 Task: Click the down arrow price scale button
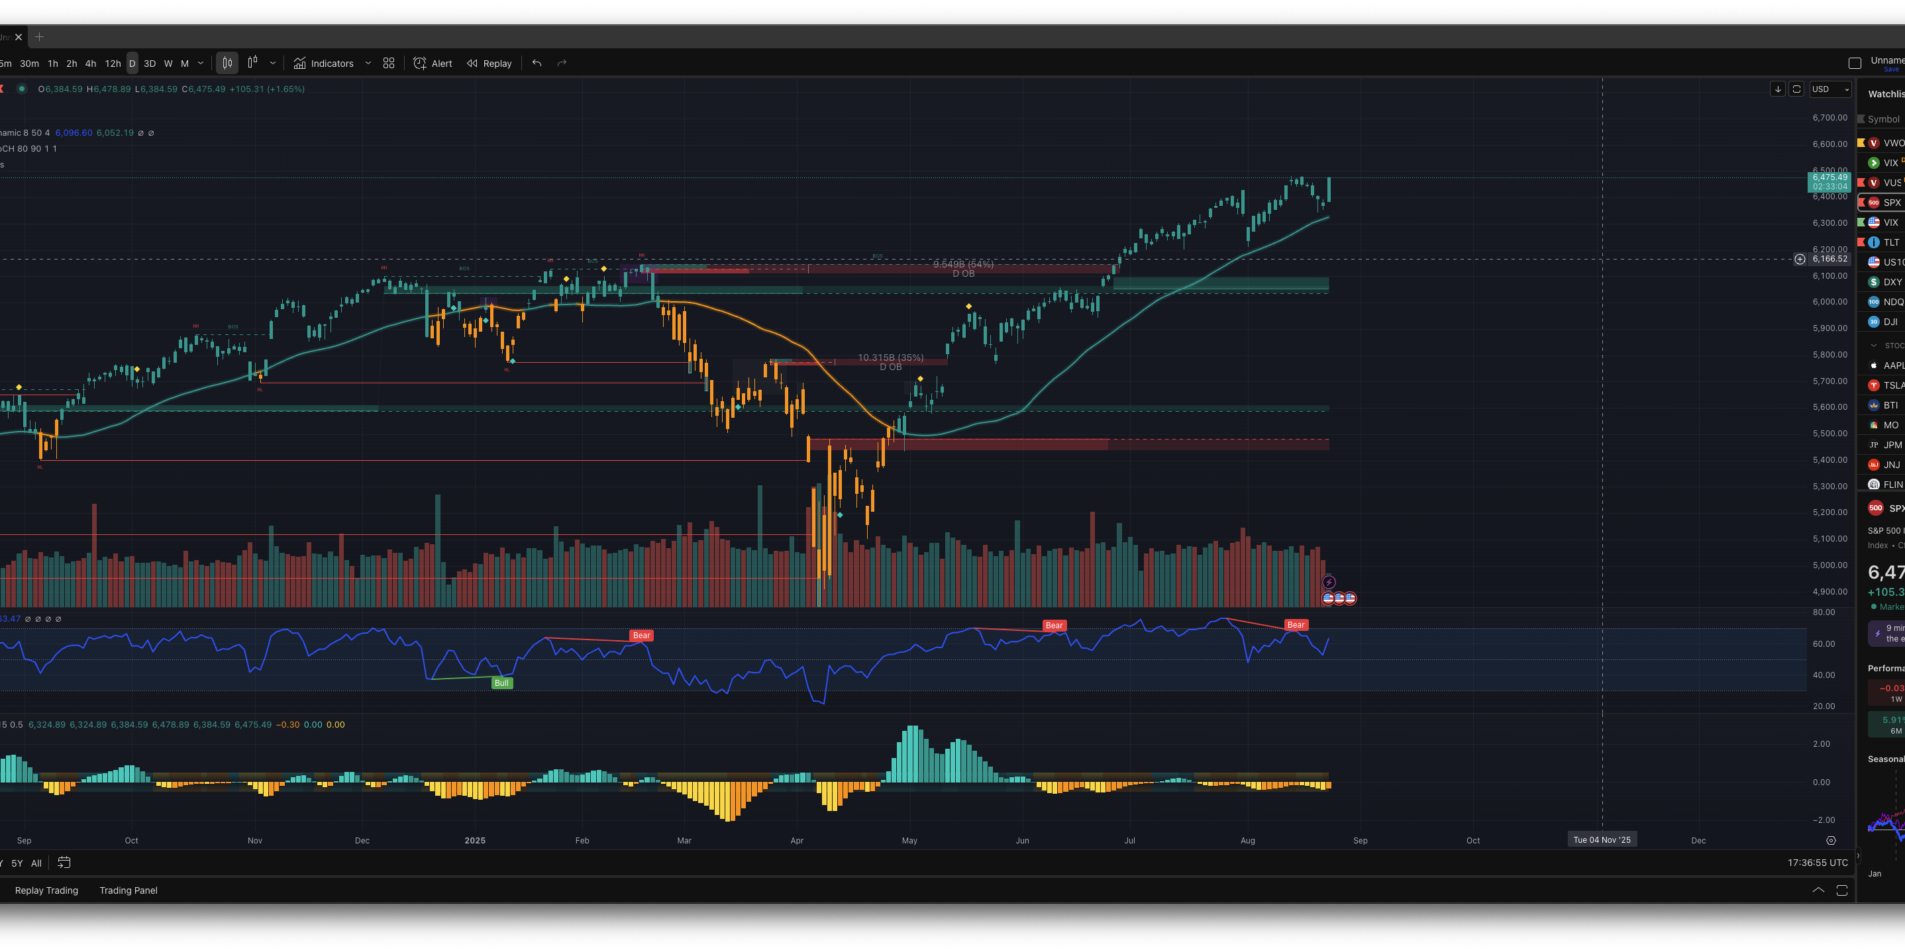(x=1778, y=89)
